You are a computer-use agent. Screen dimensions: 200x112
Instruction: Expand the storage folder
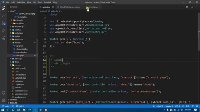point(18,59)
